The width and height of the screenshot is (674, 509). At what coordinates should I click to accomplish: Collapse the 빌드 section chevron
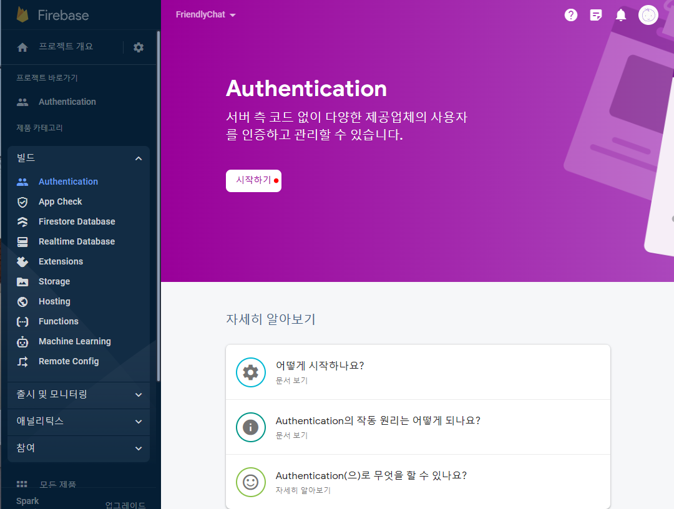coord(139,158)
